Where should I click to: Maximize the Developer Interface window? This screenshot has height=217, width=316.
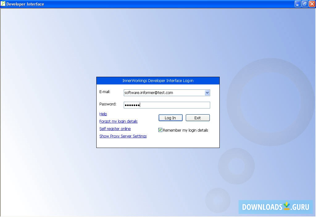[304, 4]
